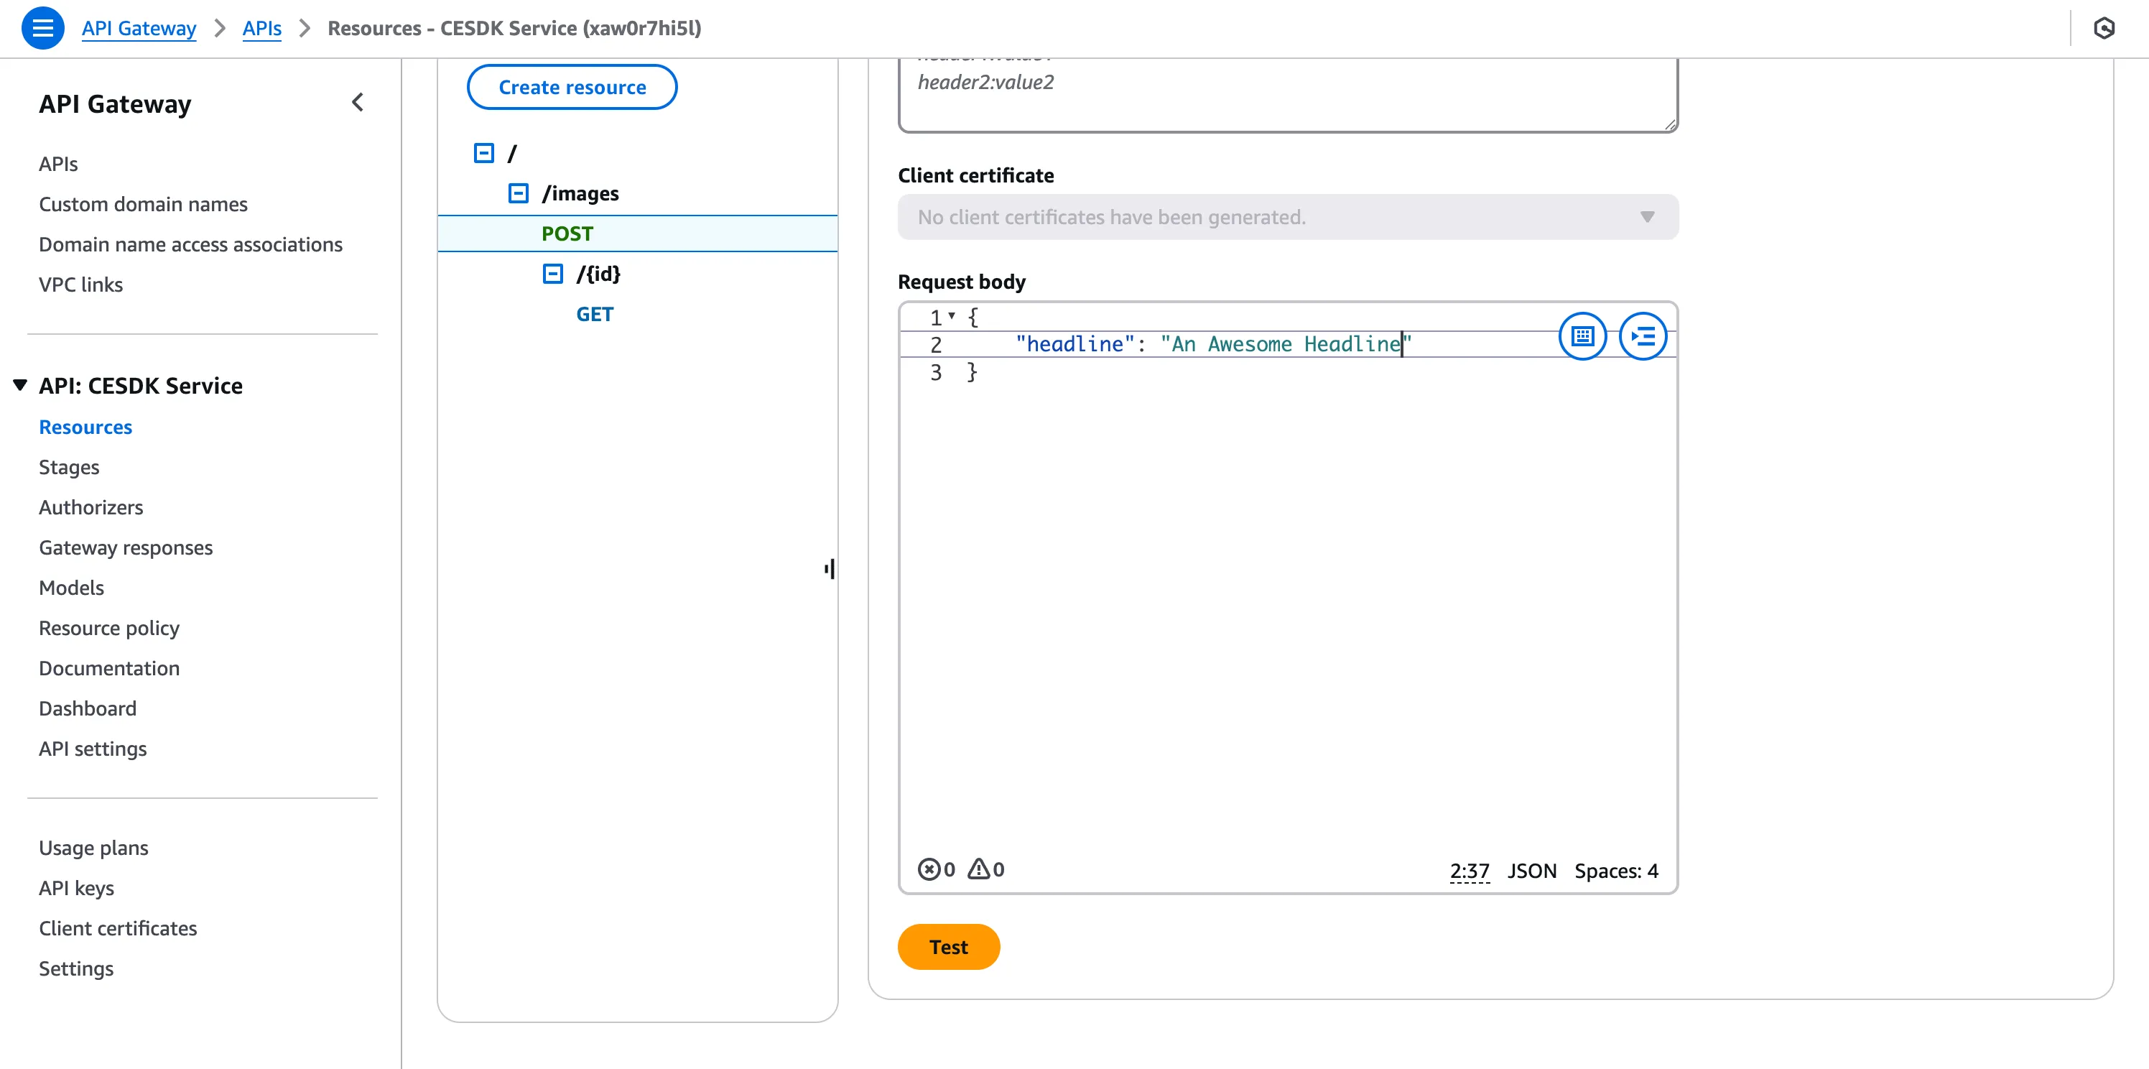Open Dashboard in the sidebar

(88, 708)
